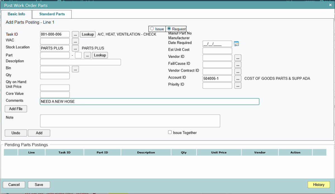Click the Qty column header
The image size is (335, 194).
(184, 152)
